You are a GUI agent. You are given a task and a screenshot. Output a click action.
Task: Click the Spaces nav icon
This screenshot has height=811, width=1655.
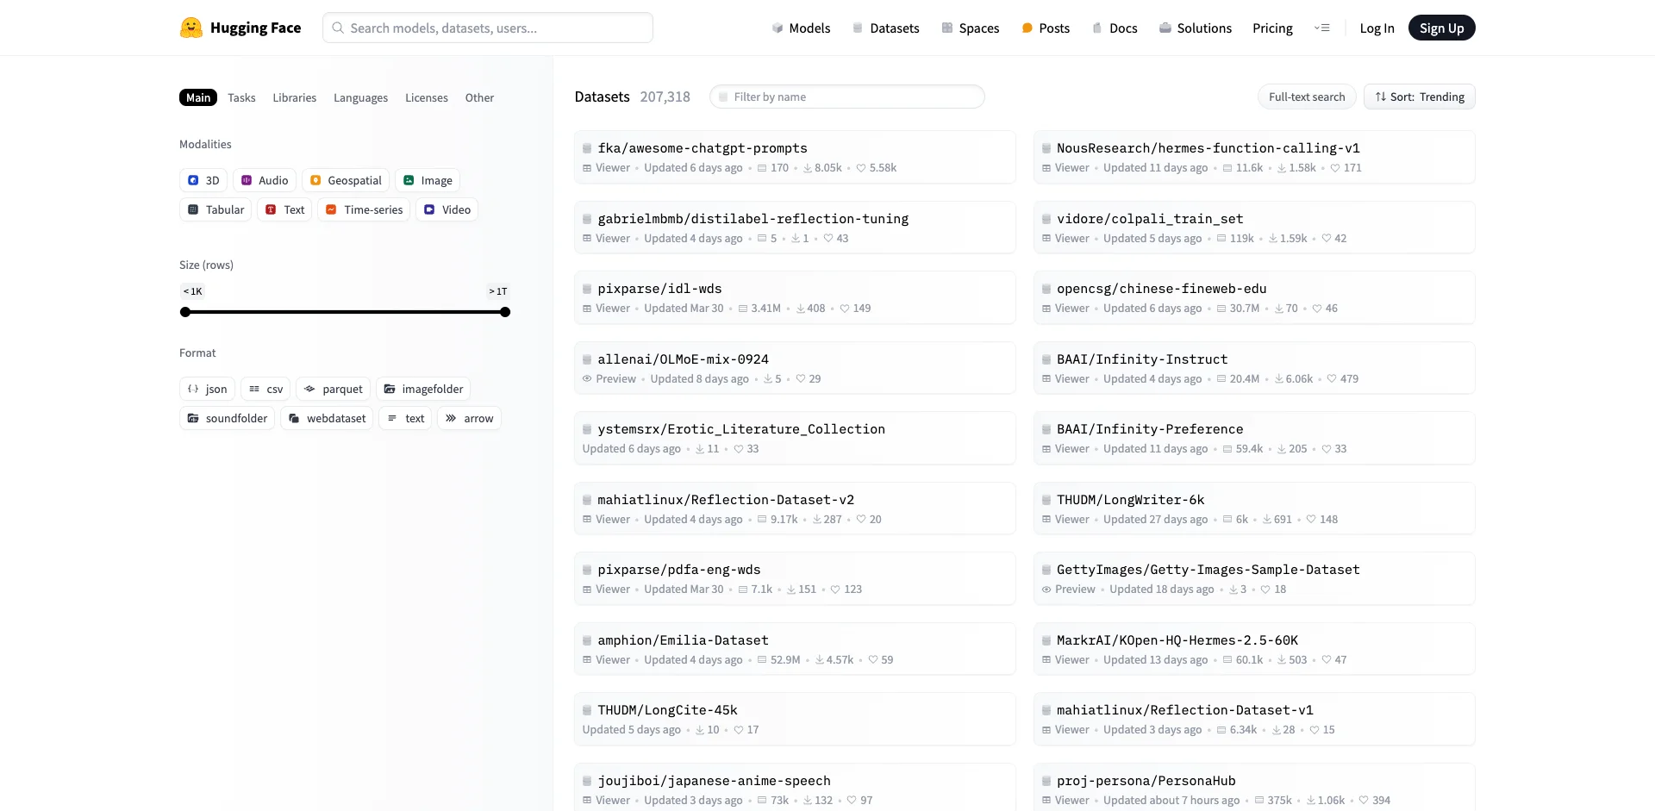947,28
